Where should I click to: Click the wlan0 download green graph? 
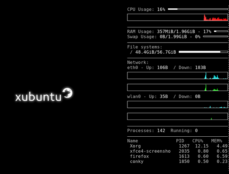click(x=177, y=116)
